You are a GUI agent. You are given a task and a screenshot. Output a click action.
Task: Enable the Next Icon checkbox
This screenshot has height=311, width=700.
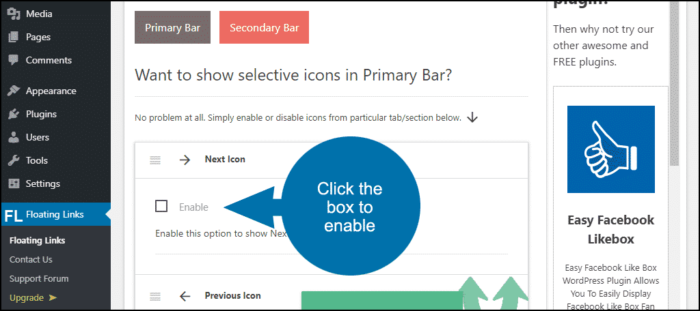(161, 206)
